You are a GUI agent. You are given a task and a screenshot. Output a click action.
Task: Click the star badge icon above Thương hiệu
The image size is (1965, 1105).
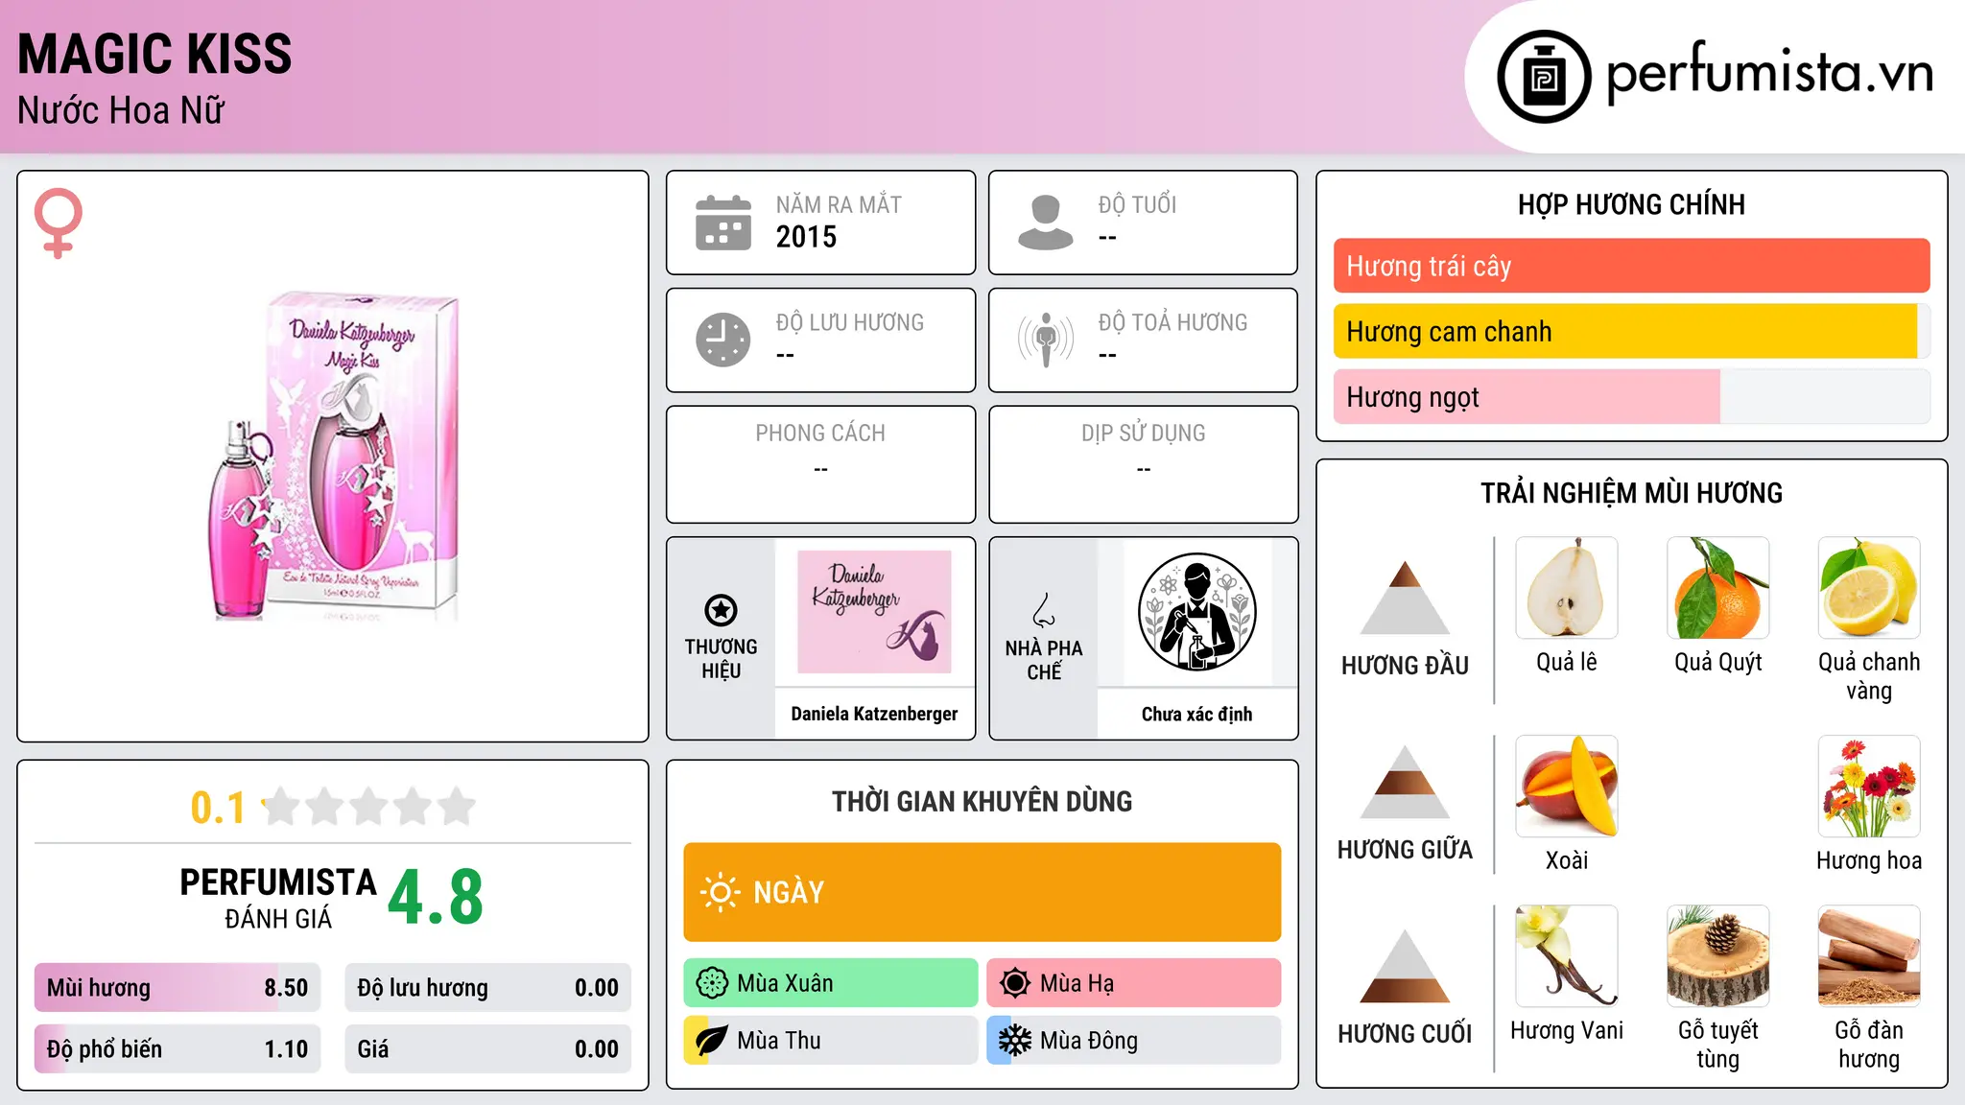721,610
